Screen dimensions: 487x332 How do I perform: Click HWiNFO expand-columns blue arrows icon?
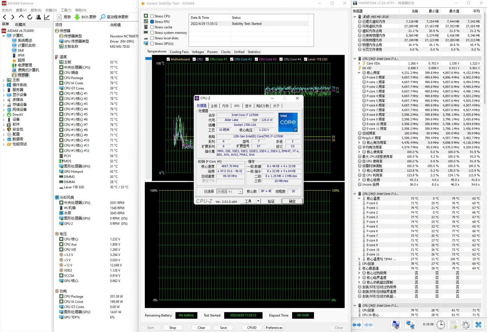click(357, 325)
